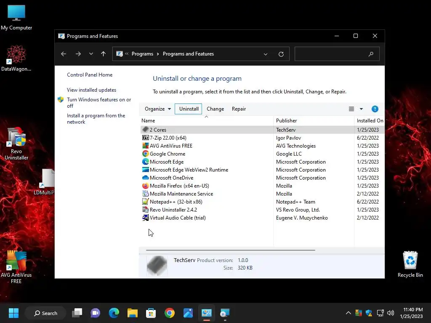
Task: Click the 'Google LLC' publisher cell
Action: [x=289, y=154]
